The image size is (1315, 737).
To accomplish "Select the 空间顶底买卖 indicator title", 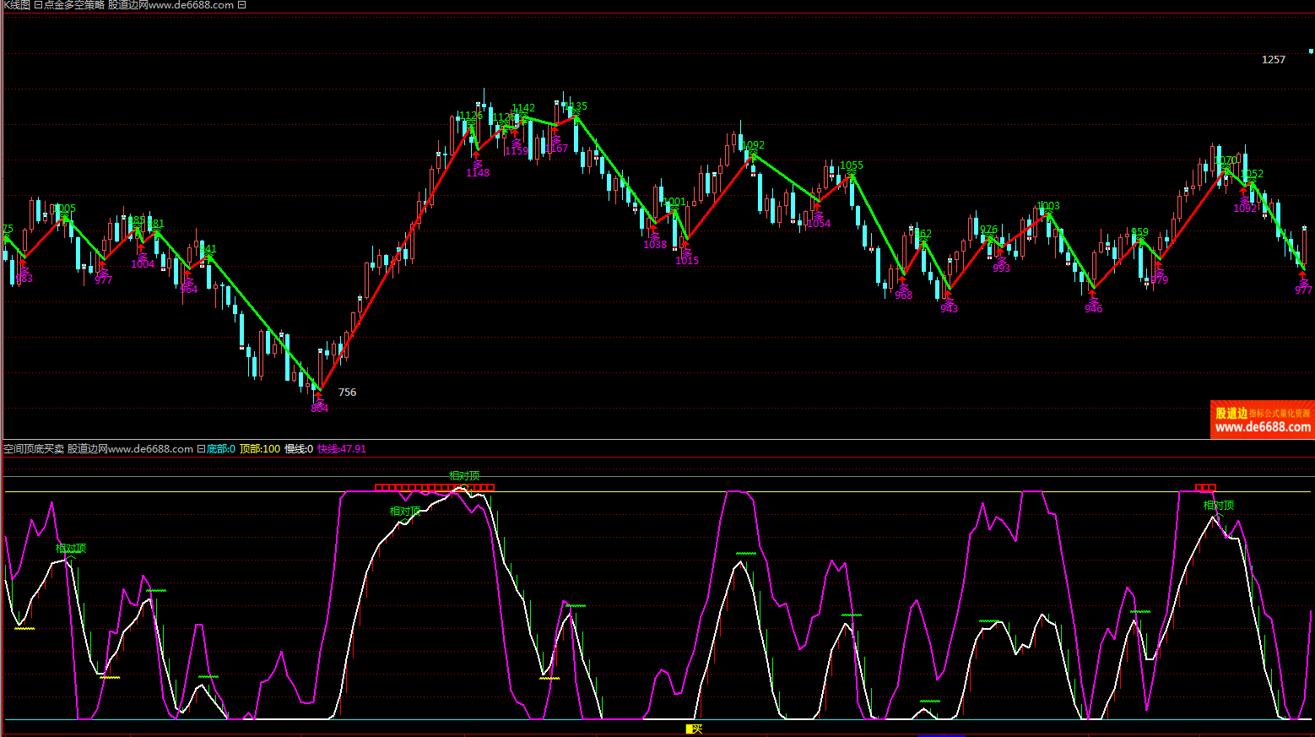I will 34,449.
